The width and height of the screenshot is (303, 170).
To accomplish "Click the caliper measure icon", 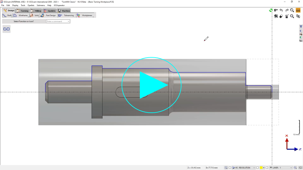I will tap(276, 10).
